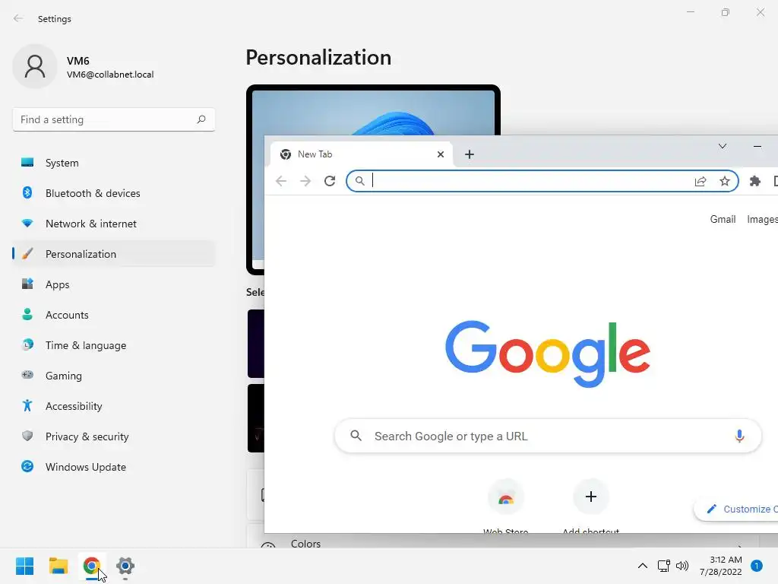Screen dimensions: 778x584
Task: Click the Search Google or type a URL box
Action: coord(548,436)
